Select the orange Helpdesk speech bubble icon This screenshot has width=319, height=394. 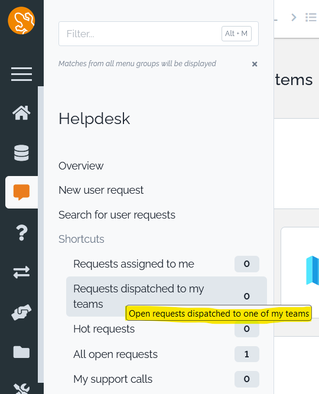(x=21, y=192)
